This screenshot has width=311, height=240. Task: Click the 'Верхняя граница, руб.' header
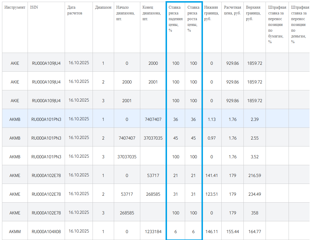pyautogui.click(x=253, y=13)
